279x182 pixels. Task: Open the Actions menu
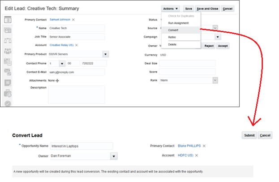pos(171,9)
